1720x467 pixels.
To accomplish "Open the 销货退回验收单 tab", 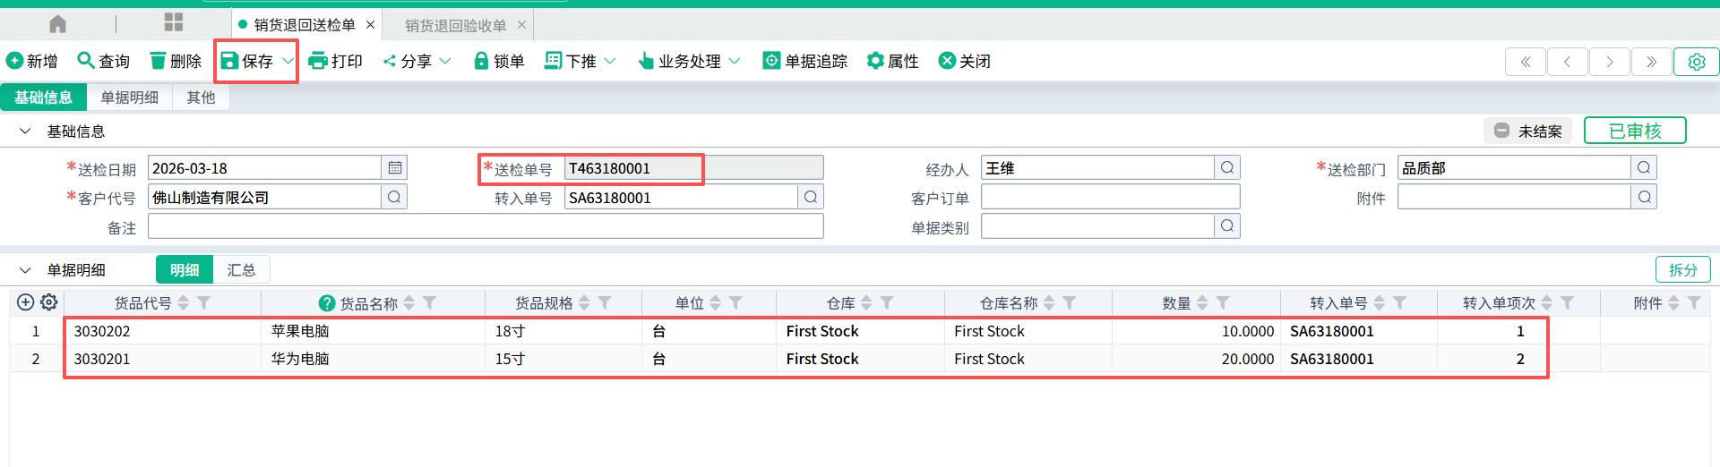I will (x=455, y=25).
